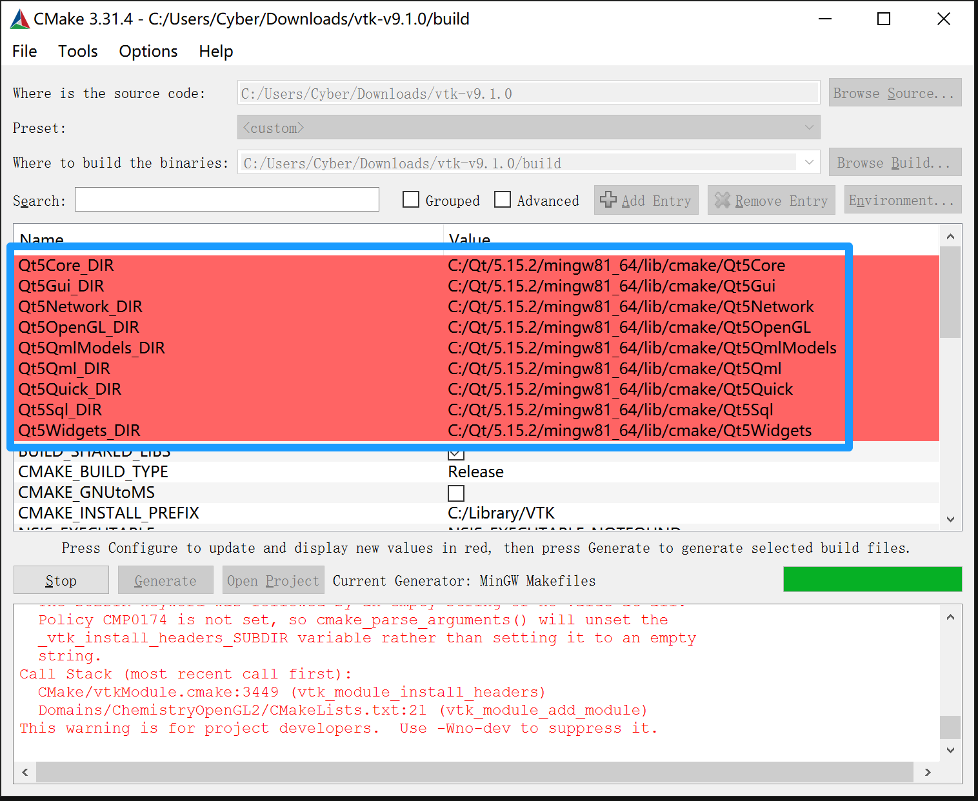Enable the Grouped checkbox
This screenshot has width=978, height=801.
tap(411, 200)
